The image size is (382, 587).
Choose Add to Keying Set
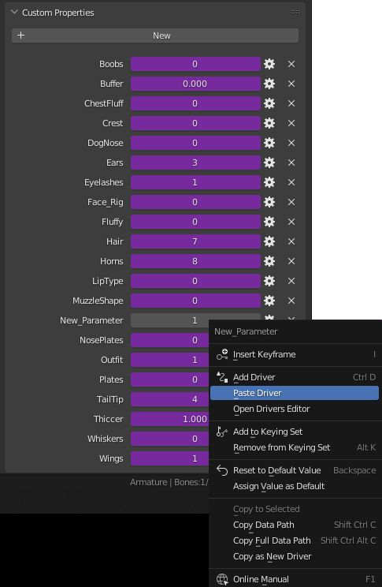(x=295, y=432)
